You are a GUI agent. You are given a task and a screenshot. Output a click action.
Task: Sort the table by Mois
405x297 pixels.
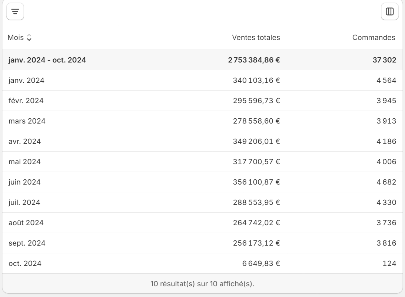(x=15, y=37)
